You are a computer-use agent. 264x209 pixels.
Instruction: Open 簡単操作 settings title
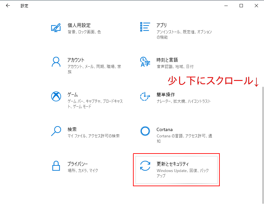pyautogui.click(x=166, y=95)
